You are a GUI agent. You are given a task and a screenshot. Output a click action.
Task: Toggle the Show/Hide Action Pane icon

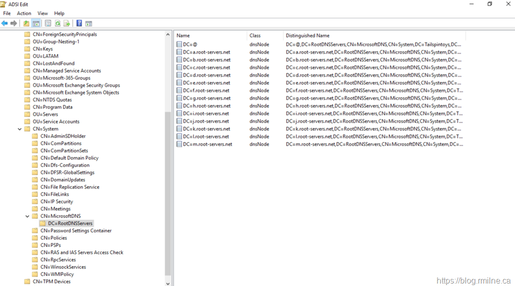coord(89,23)
